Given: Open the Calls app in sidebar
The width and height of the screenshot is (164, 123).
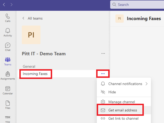Looking at the screenshot, I should click(x=8, y=18).
